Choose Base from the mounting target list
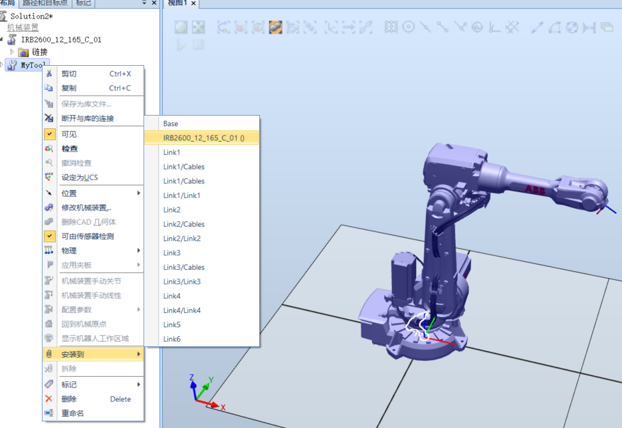 click(x=170, y=123)
